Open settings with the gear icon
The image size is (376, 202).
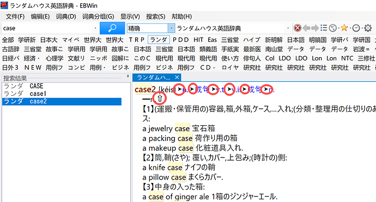pos(368,28)
